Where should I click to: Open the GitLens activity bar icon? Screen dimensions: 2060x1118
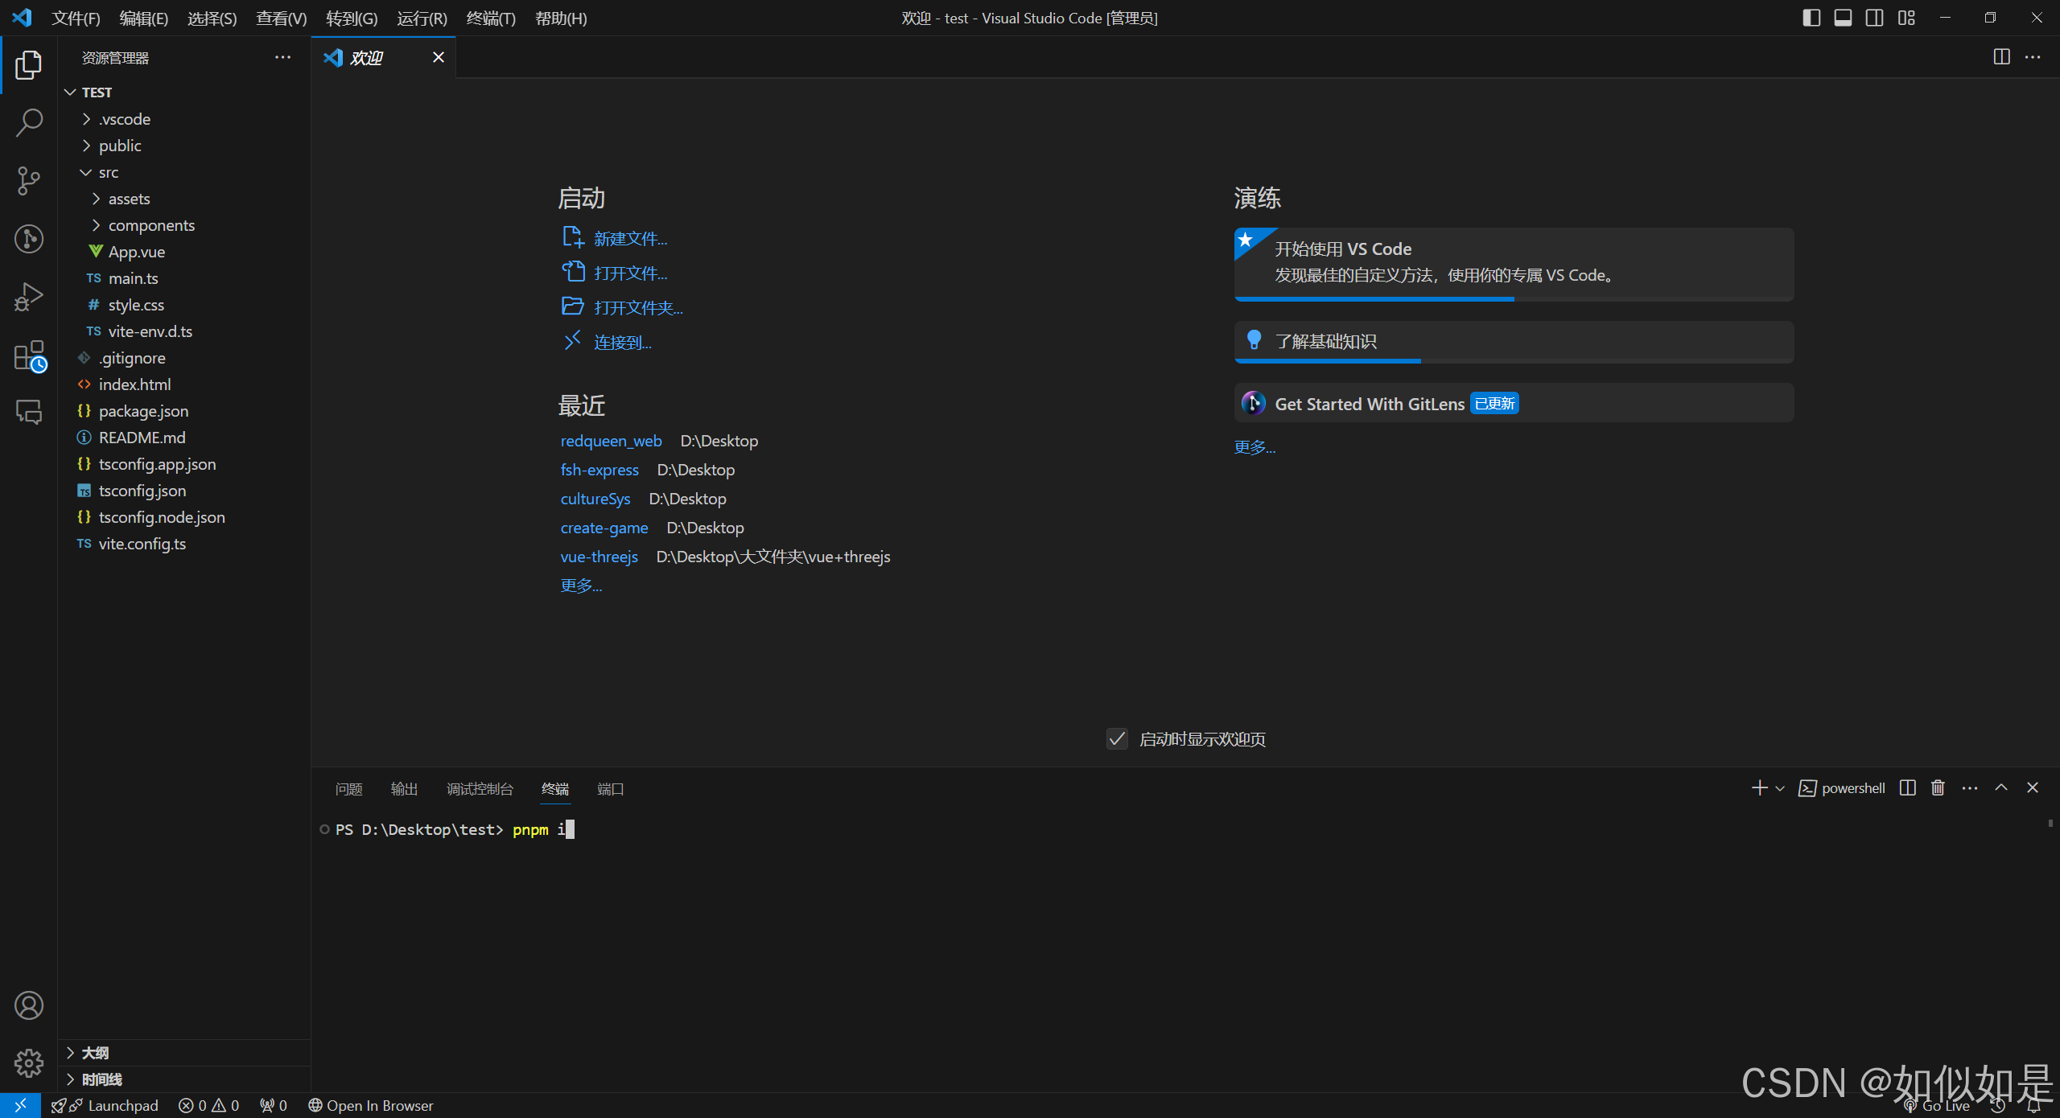coord(29,239)
